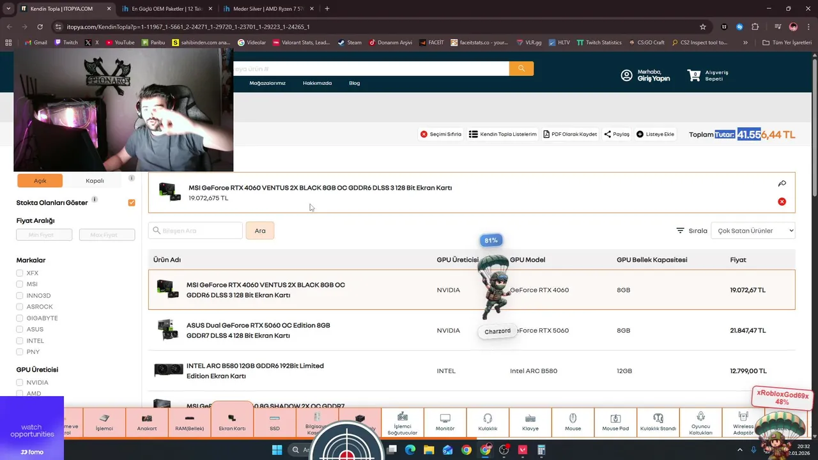Click the Max Fiyat input
818x460 pixels.
coord(107,235)
